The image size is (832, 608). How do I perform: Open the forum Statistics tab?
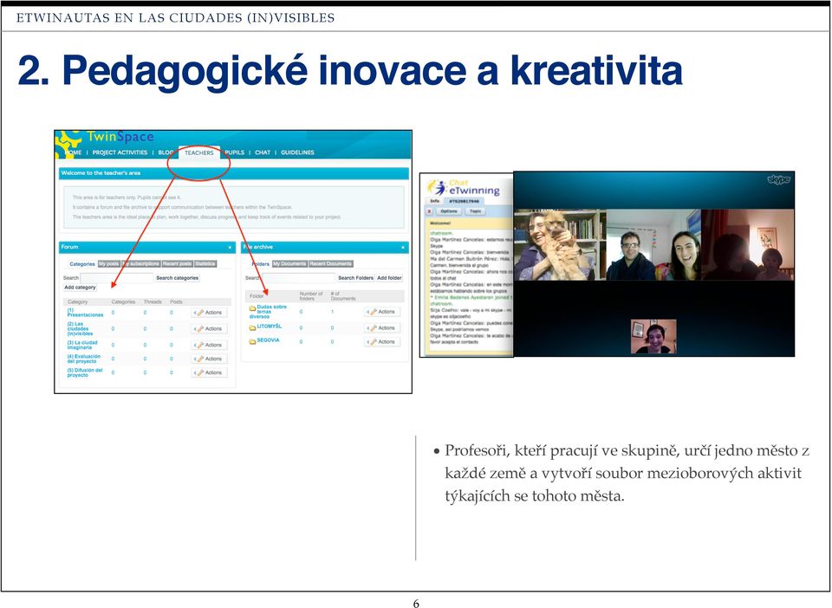pos(205,264)
